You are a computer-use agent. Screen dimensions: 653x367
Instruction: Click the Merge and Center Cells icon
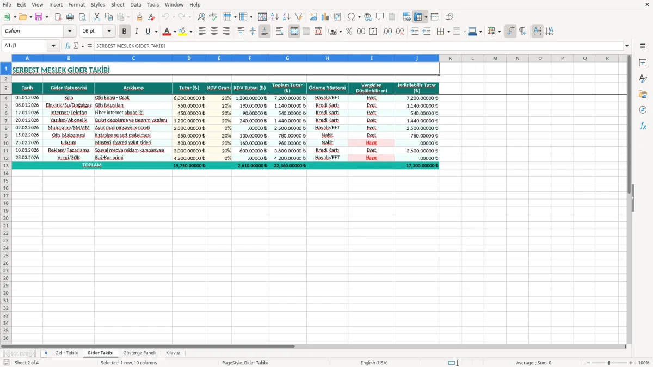click(294, 32)
